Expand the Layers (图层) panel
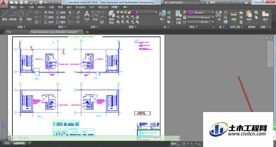 (133, 27)
